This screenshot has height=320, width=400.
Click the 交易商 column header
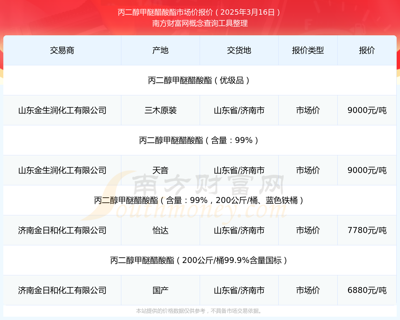pyautogui.click(x=62, y=50)
